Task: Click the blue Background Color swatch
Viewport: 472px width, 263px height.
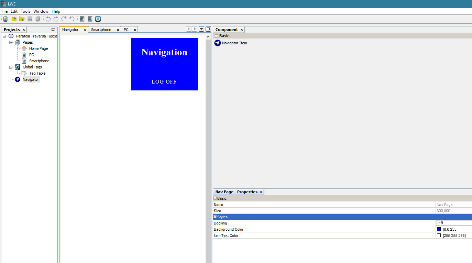Action: click(x=439, y=229)
